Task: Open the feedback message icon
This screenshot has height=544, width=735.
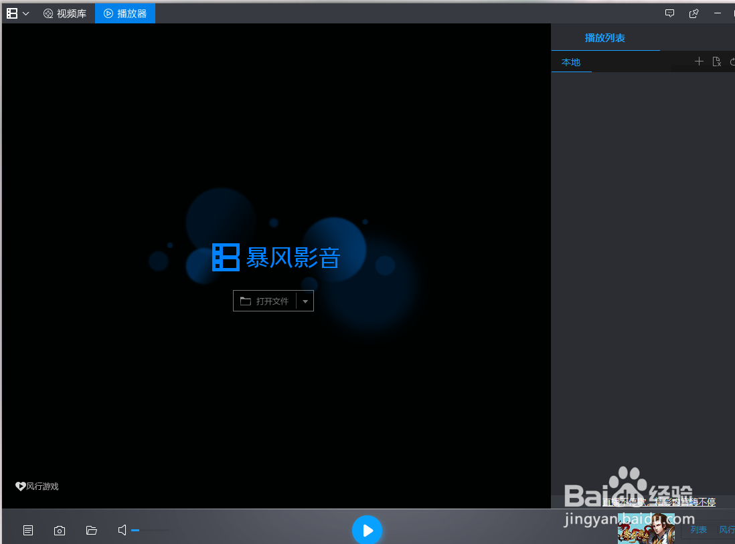Action: 670,13
